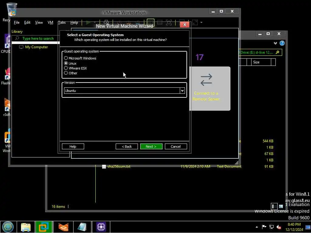Open the Start button orb
Viewport: 311px width, 233px height.
pos(8,227)
